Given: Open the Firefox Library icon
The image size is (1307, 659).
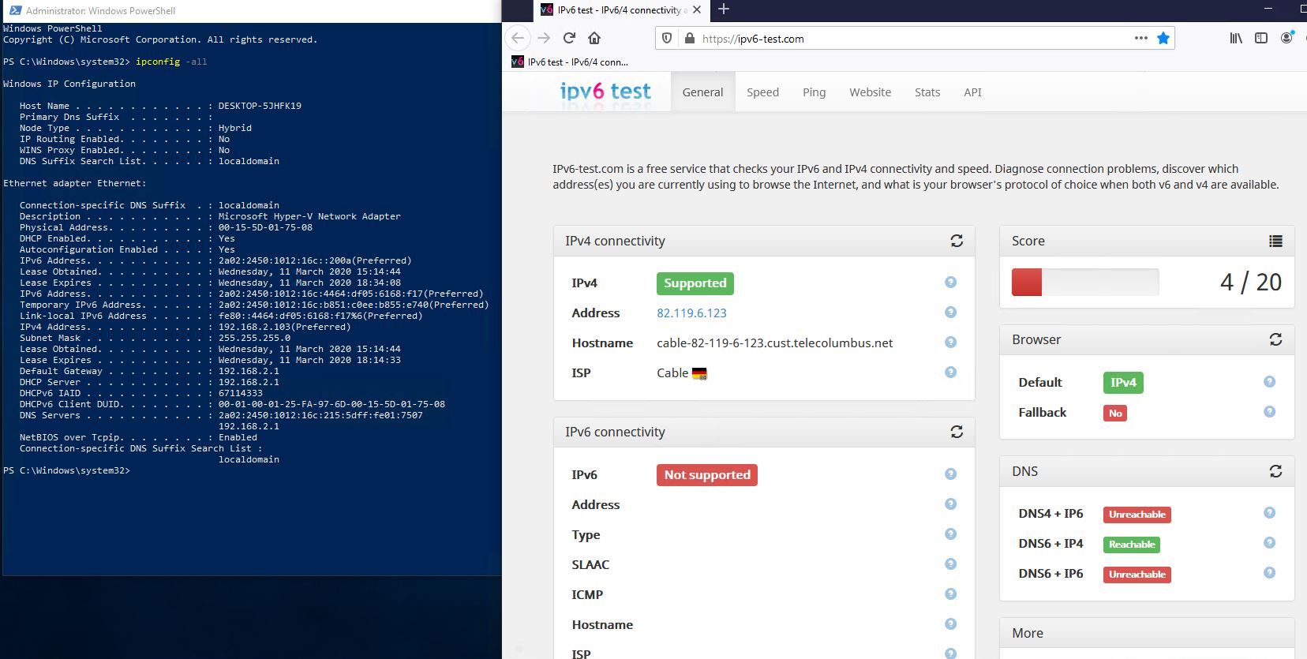Looking at the screenshot, I should click(x=1236, y=38).
